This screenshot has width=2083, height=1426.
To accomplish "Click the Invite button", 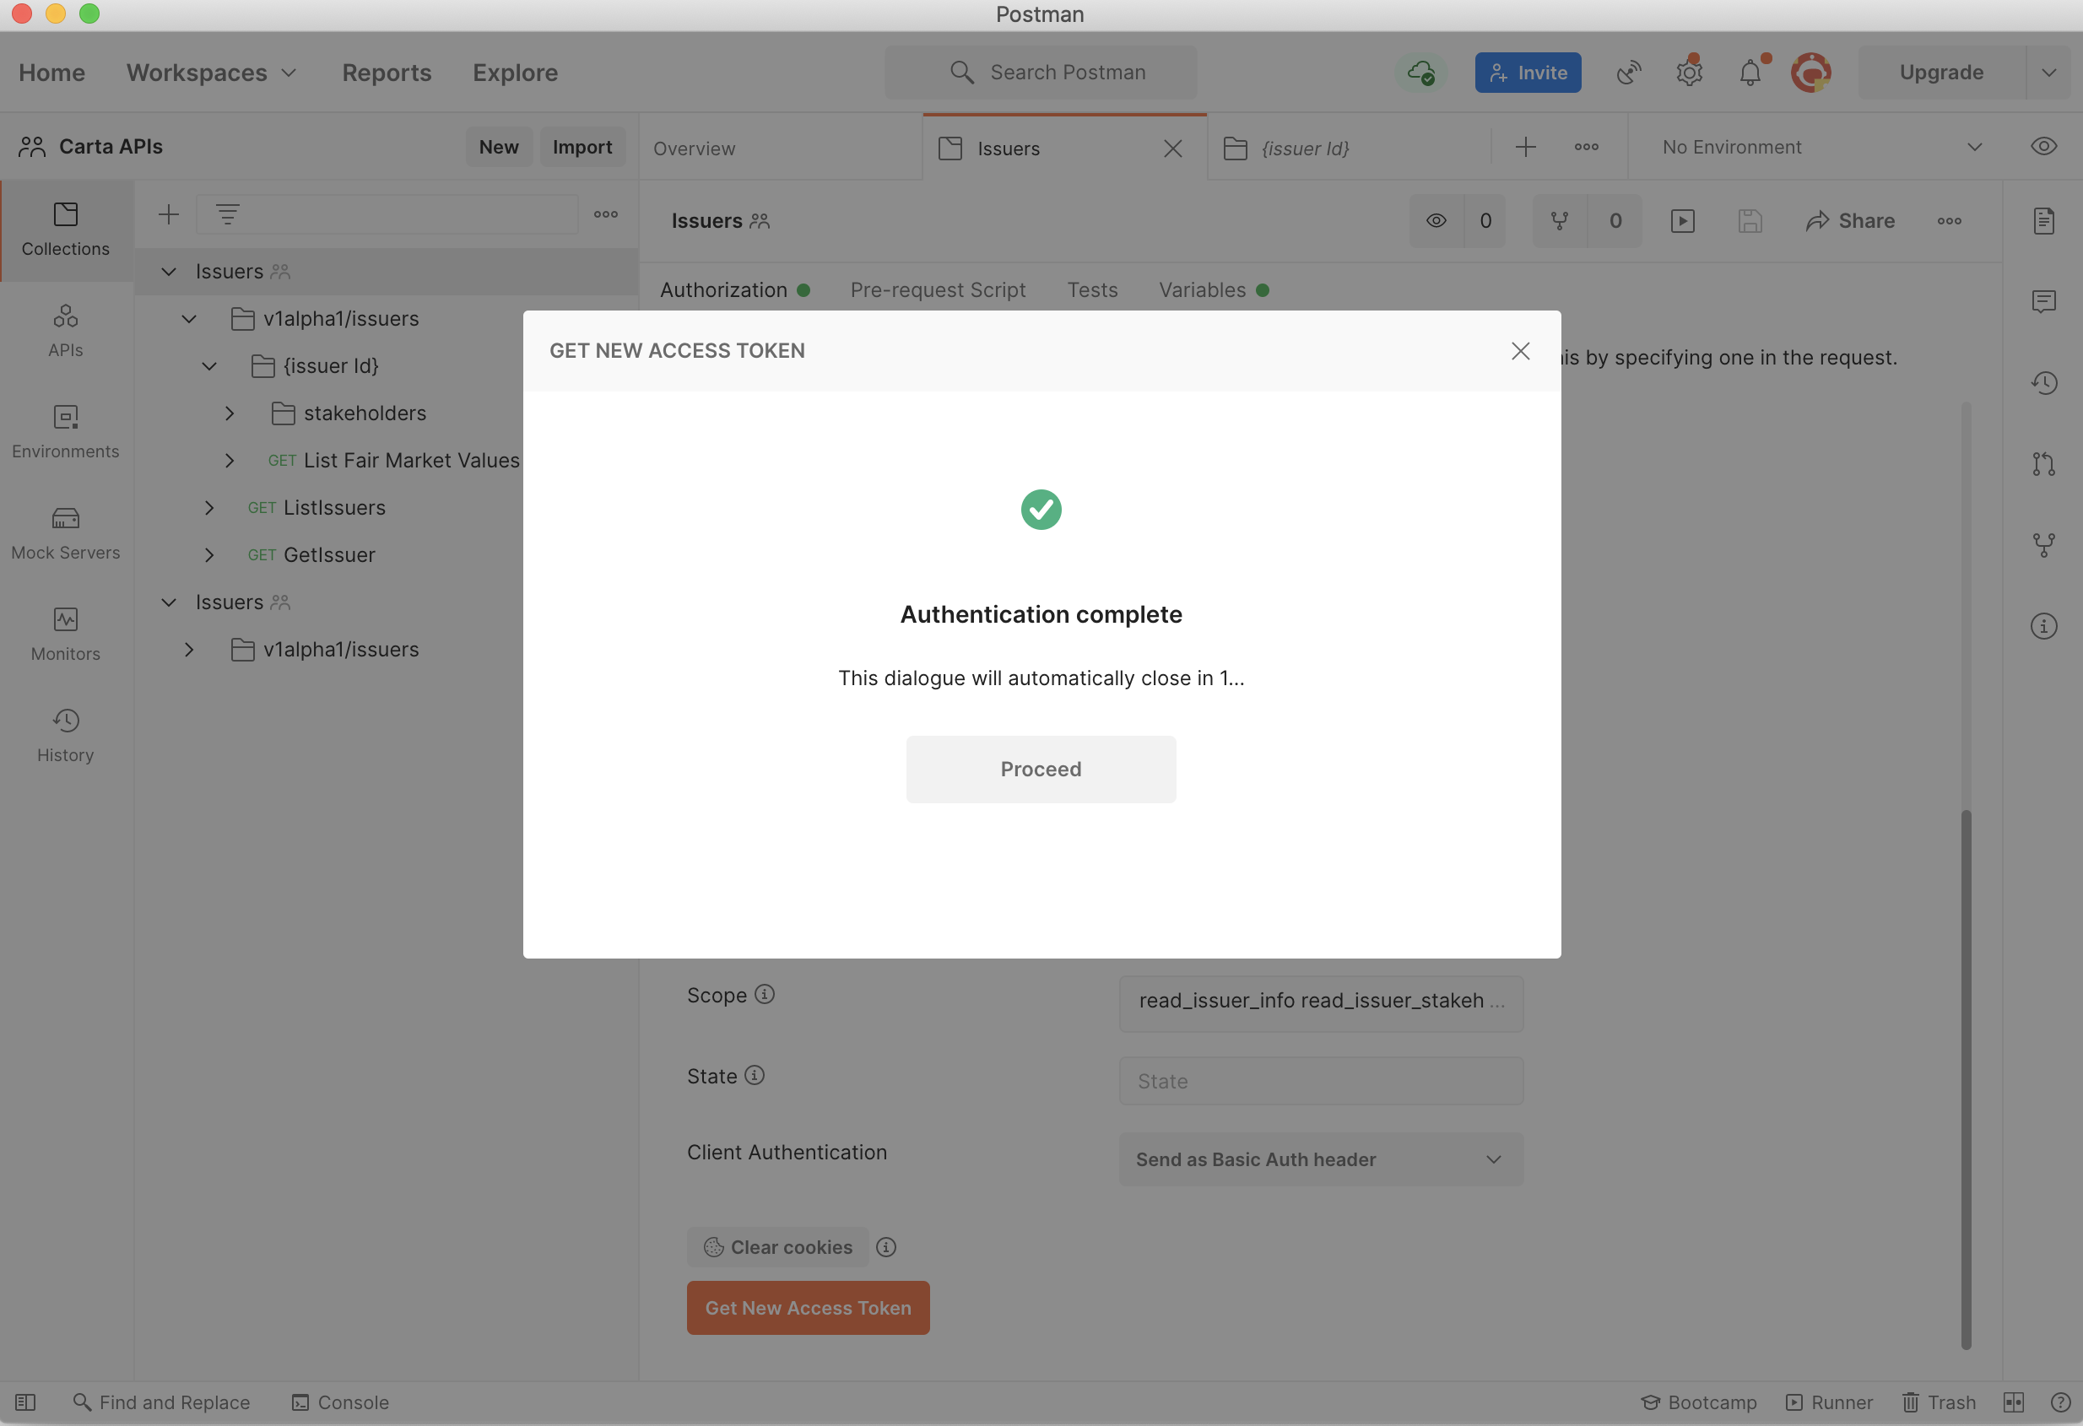I will [x=1528, y=73].
